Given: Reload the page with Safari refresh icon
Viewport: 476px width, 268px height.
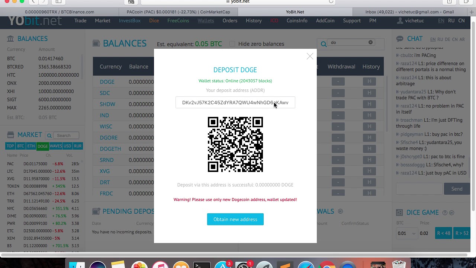Looking at the screenshot, I should click(331, 1).
